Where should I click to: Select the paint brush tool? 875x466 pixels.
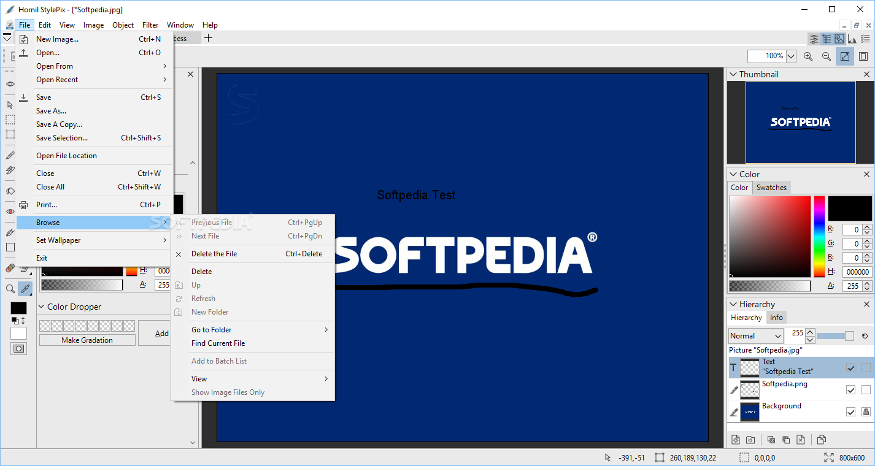pyautogui.click(x=10, y=156)
